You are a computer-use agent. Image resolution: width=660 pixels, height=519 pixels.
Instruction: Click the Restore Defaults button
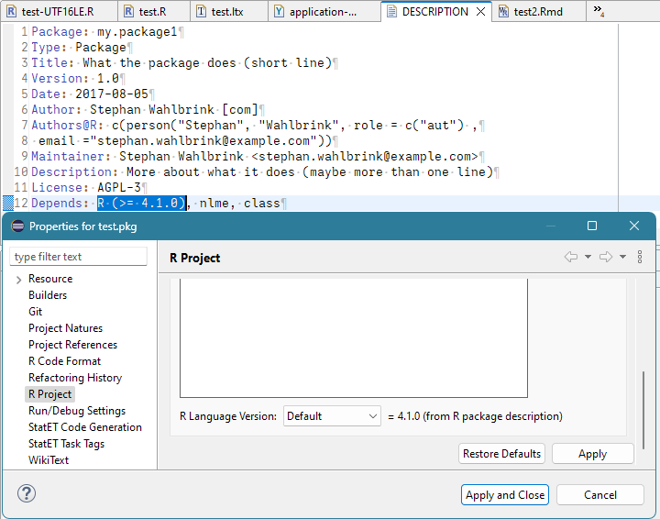pos(501,454)
